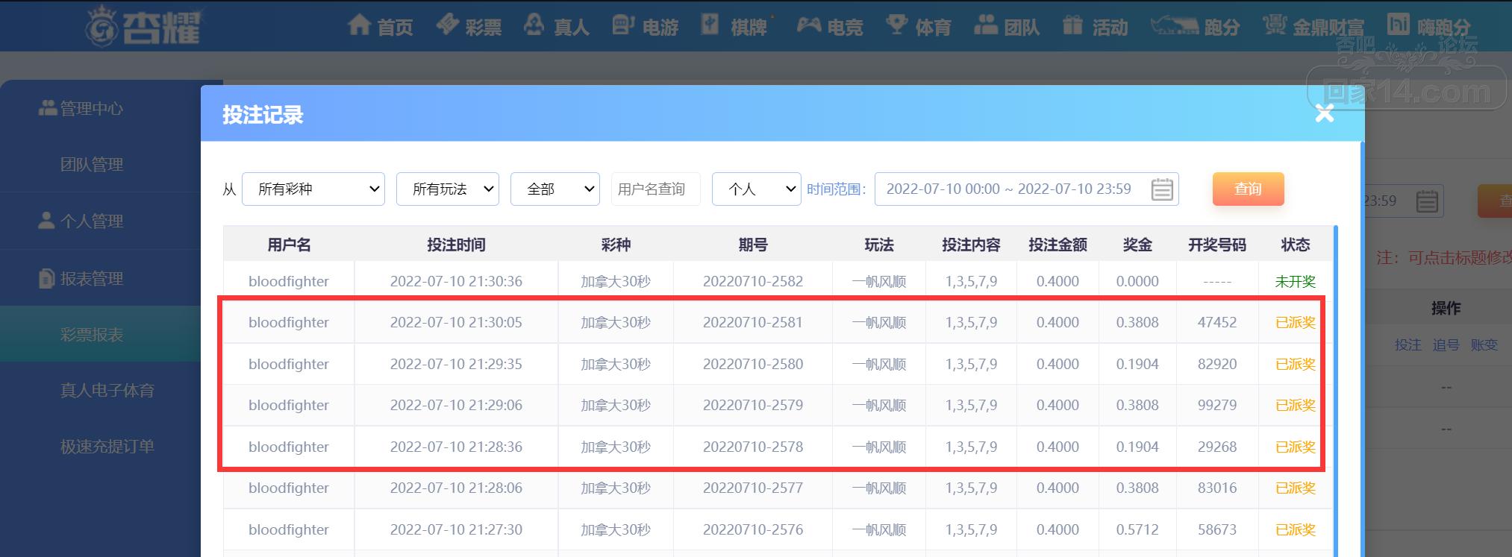This screenshot has width=1512, height=557.
Task: Close the 投注记录 dialog
Action: (x=1325, y=113)
